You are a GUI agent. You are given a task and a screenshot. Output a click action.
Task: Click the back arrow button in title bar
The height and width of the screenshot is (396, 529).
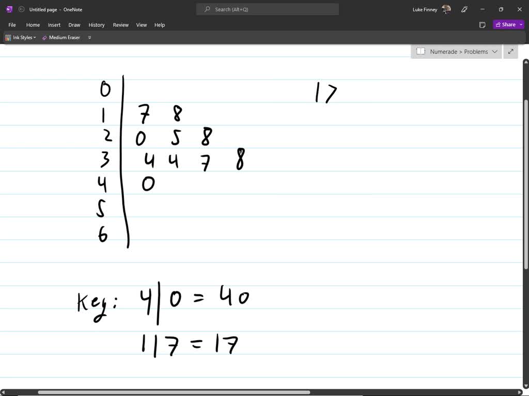21,9
